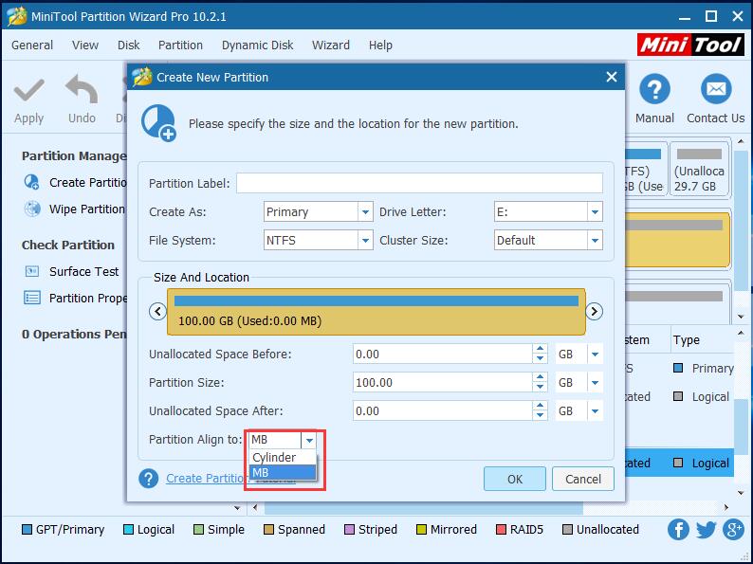Image resolution: width=753 pixels, height=564 pixels.
Task: Click the Partition Size value field
Action: (442, 383)
